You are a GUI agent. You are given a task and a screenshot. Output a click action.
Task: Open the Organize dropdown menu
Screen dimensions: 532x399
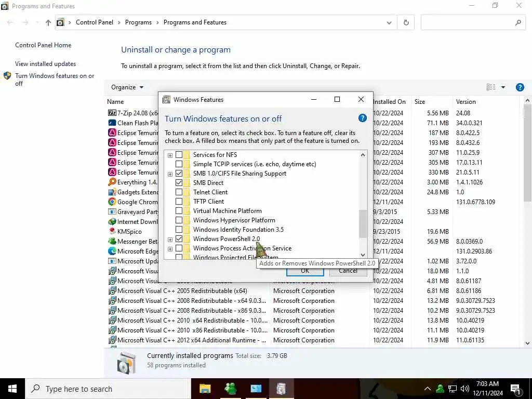pyautogui.click(x=127, y=87)
